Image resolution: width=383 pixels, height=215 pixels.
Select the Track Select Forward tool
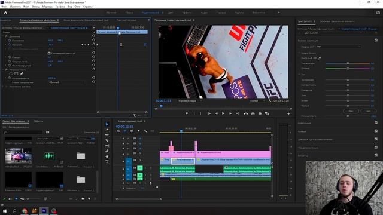point(107,130)
